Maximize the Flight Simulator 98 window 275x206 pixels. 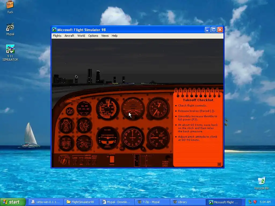click(214, 30)
